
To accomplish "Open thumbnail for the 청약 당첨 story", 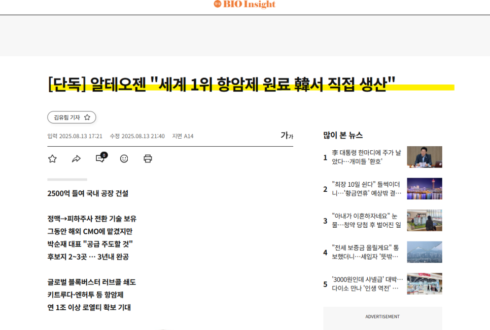I will pyautogui.click(x=425, y=220).
